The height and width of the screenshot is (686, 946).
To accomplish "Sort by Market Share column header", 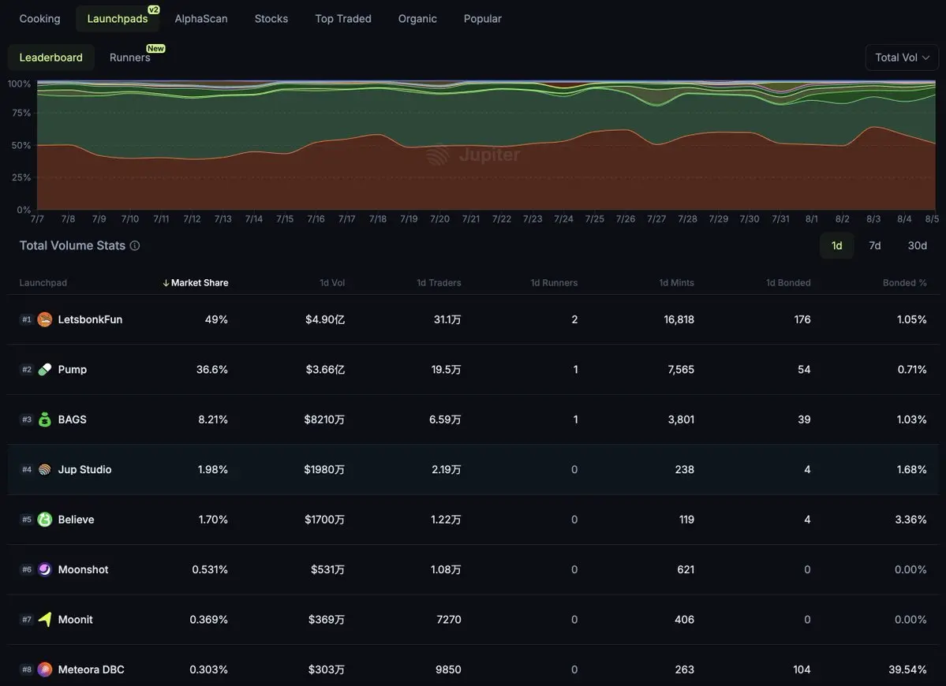I will click(x=196, y=283).
